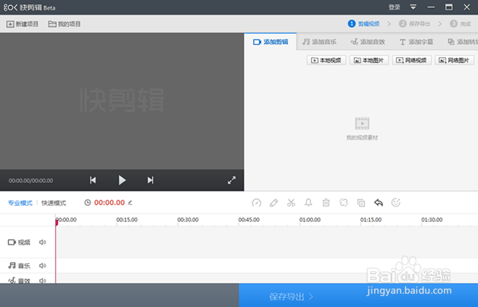The width and height of the screenshot is (478, 307).
Task: Go to step 2 保存导出
Action: pos(415,24)
